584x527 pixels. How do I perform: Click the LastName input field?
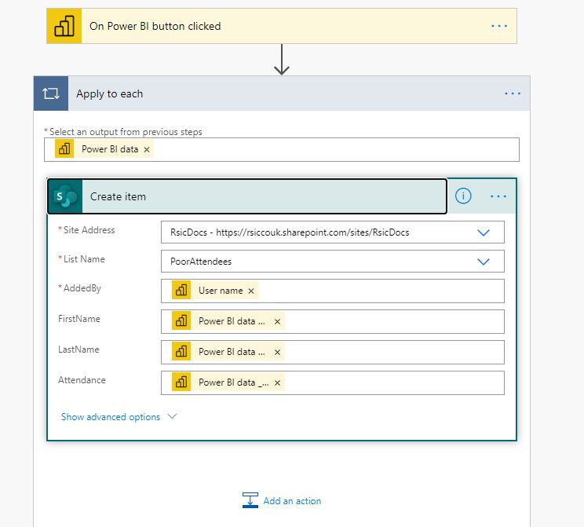(333, 352)
